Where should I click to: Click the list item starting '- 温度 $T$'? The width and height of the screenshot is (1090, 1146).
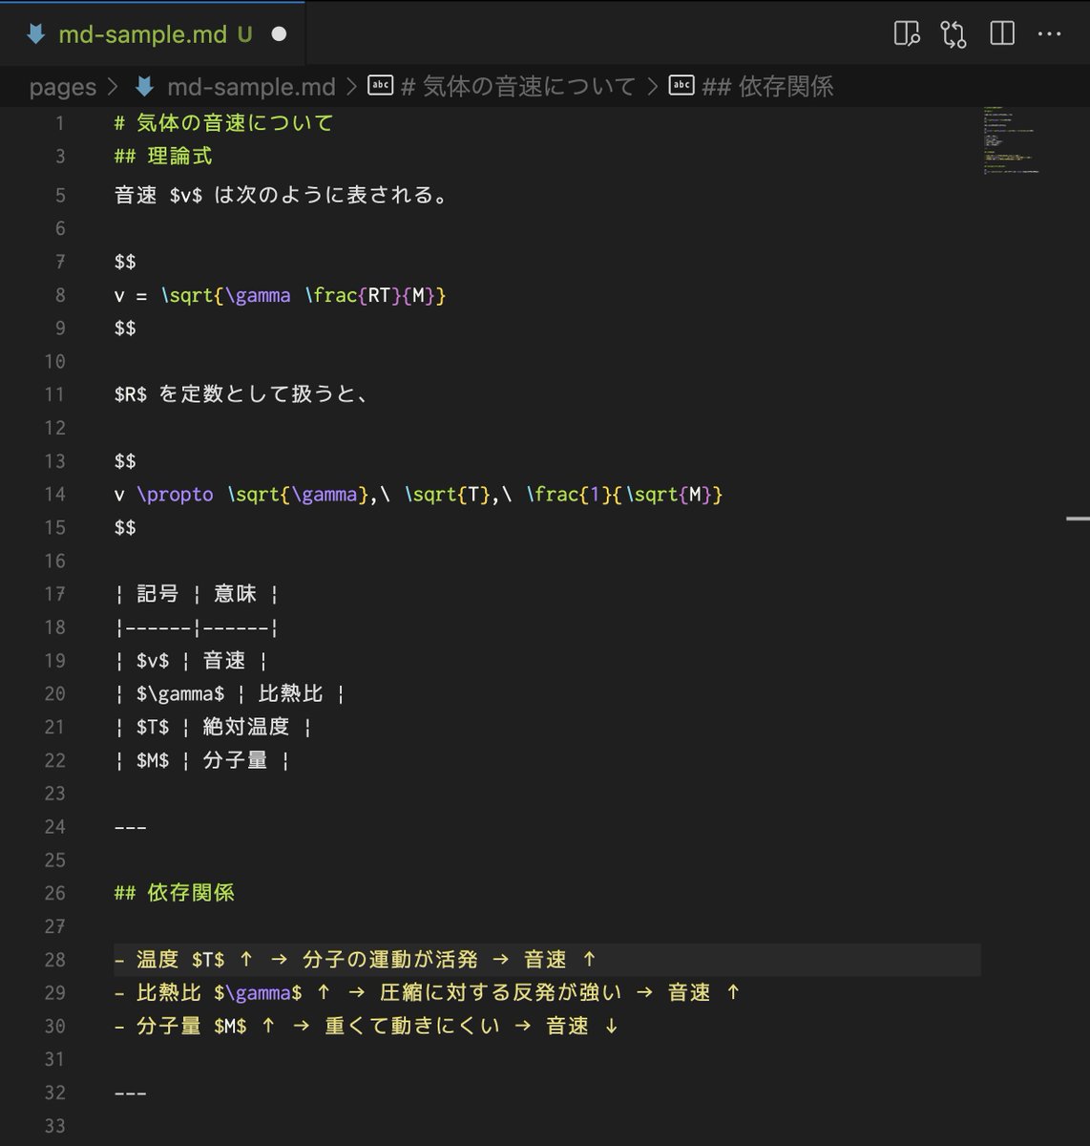coord(355,960)
